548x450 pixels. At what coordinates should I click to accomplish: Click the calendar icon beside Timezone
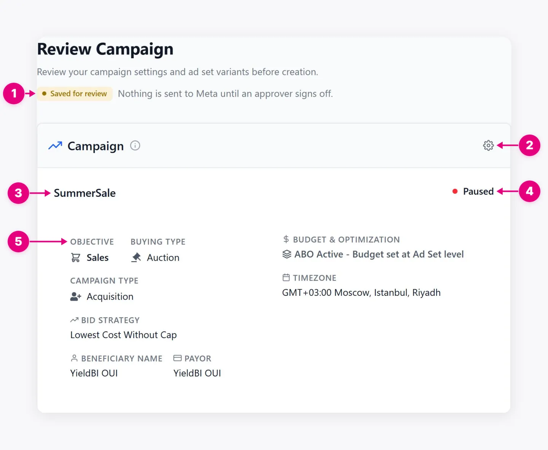[286, 278]
